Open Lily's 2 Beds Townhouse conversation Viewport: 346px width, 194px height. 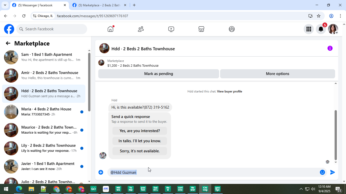coord(44,148)
